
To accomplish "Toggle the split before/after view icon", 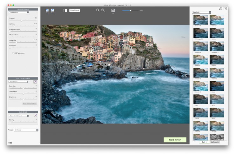I will [x=65, y=10].
